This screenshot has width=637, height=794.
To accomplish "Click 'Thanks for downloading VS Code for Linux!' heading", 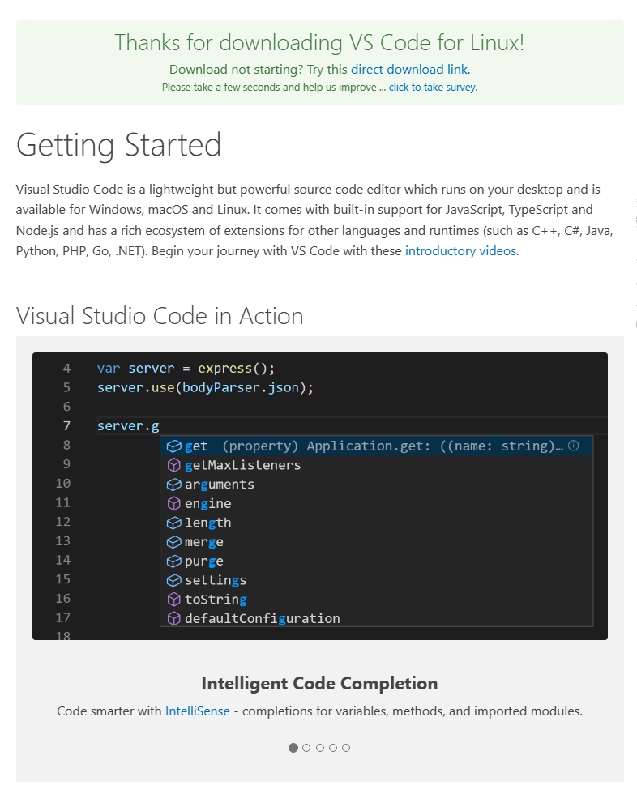I will [319, 42].
